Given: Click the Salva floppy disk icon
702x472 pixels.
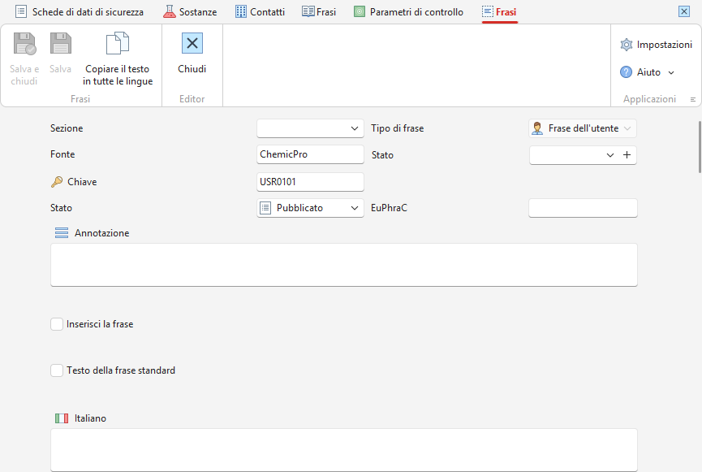Looking at the screenshot, I should coord(60,44).
